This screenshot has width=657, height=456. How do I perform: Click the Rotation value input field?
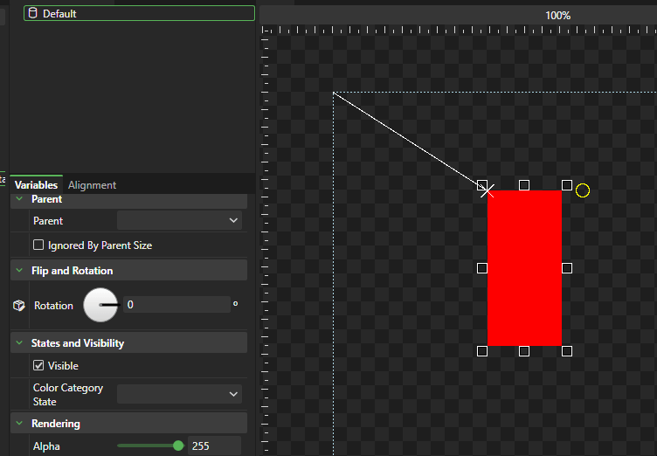tap(175, 305)
